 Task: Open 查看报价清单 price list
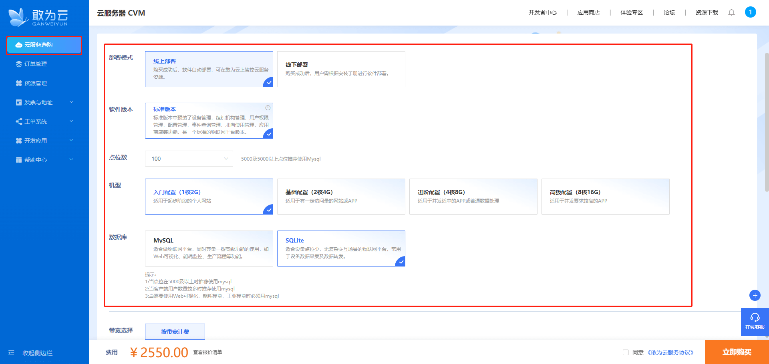pyautogui.click(x=207, y=352)
